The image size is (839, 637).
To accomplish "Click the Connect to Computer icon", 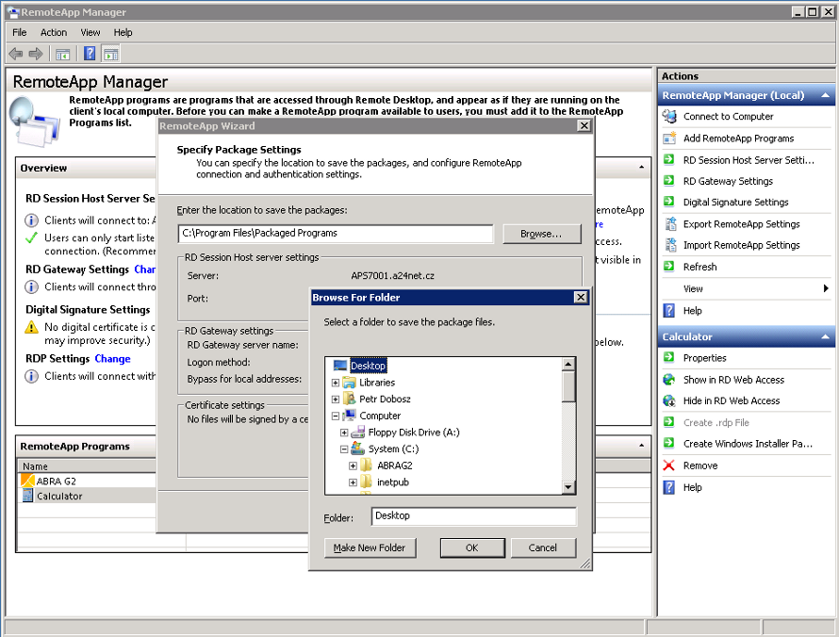I will pyautogui.click(x=669, y=117).
